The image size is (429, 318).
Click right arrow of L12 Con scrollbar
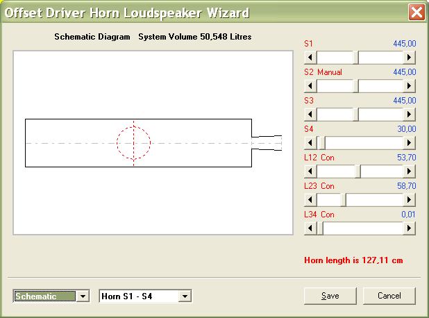pos(409,171)
